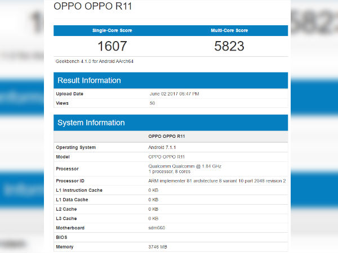338x253 pixels.
Task: Select the Operating System label
Action: 76,147
